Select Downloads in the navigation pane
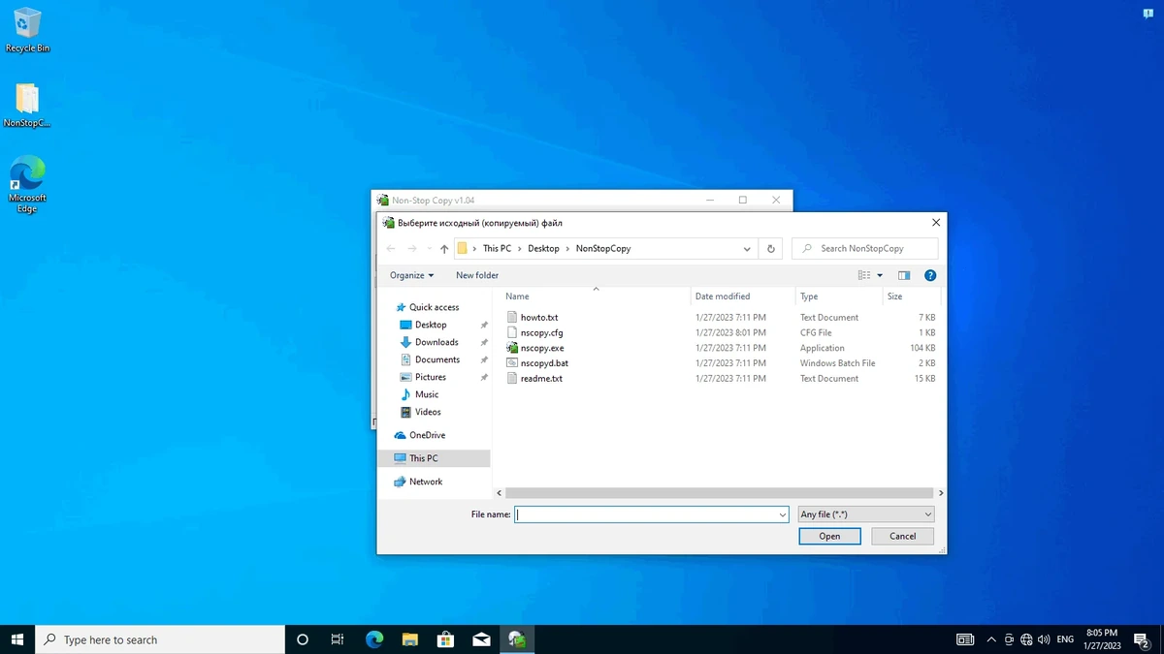 click(436, 342)
